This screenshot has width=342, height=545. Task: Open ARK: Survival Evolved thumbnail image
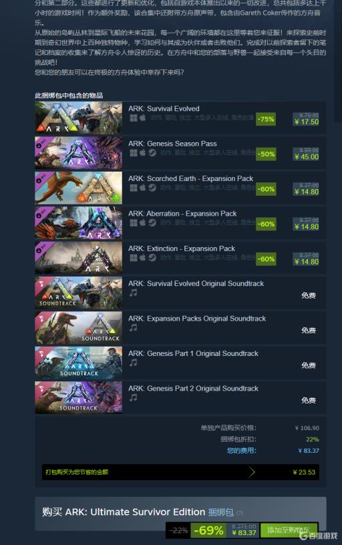(79, 118)
